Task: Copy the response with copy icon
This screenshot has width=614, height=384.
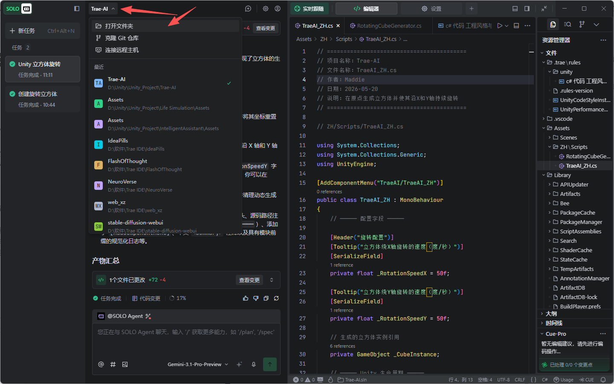Action: point(266,298)
